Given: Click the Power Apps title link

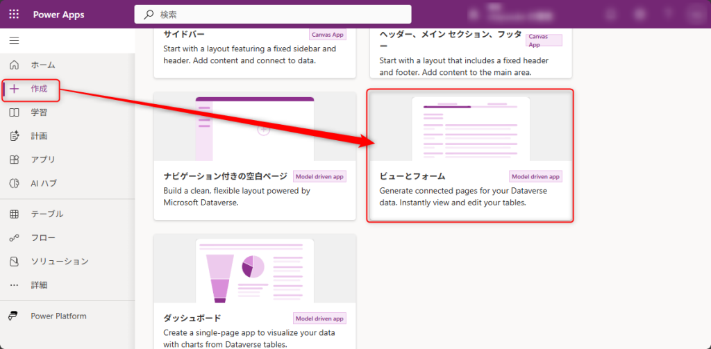Looking at the screenshot, I should coord(59,14).
